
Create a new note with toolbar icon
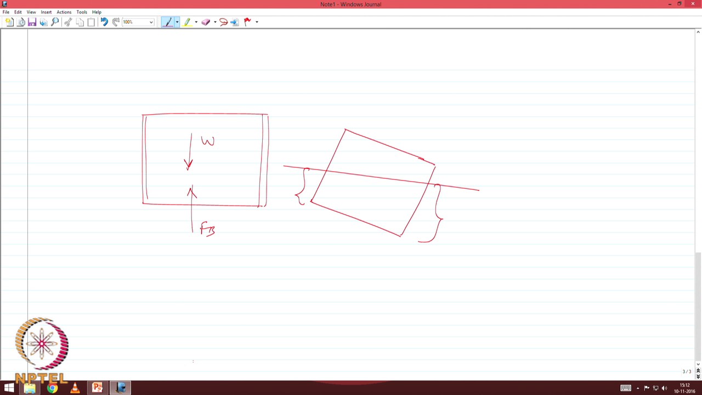click(9, 22)
